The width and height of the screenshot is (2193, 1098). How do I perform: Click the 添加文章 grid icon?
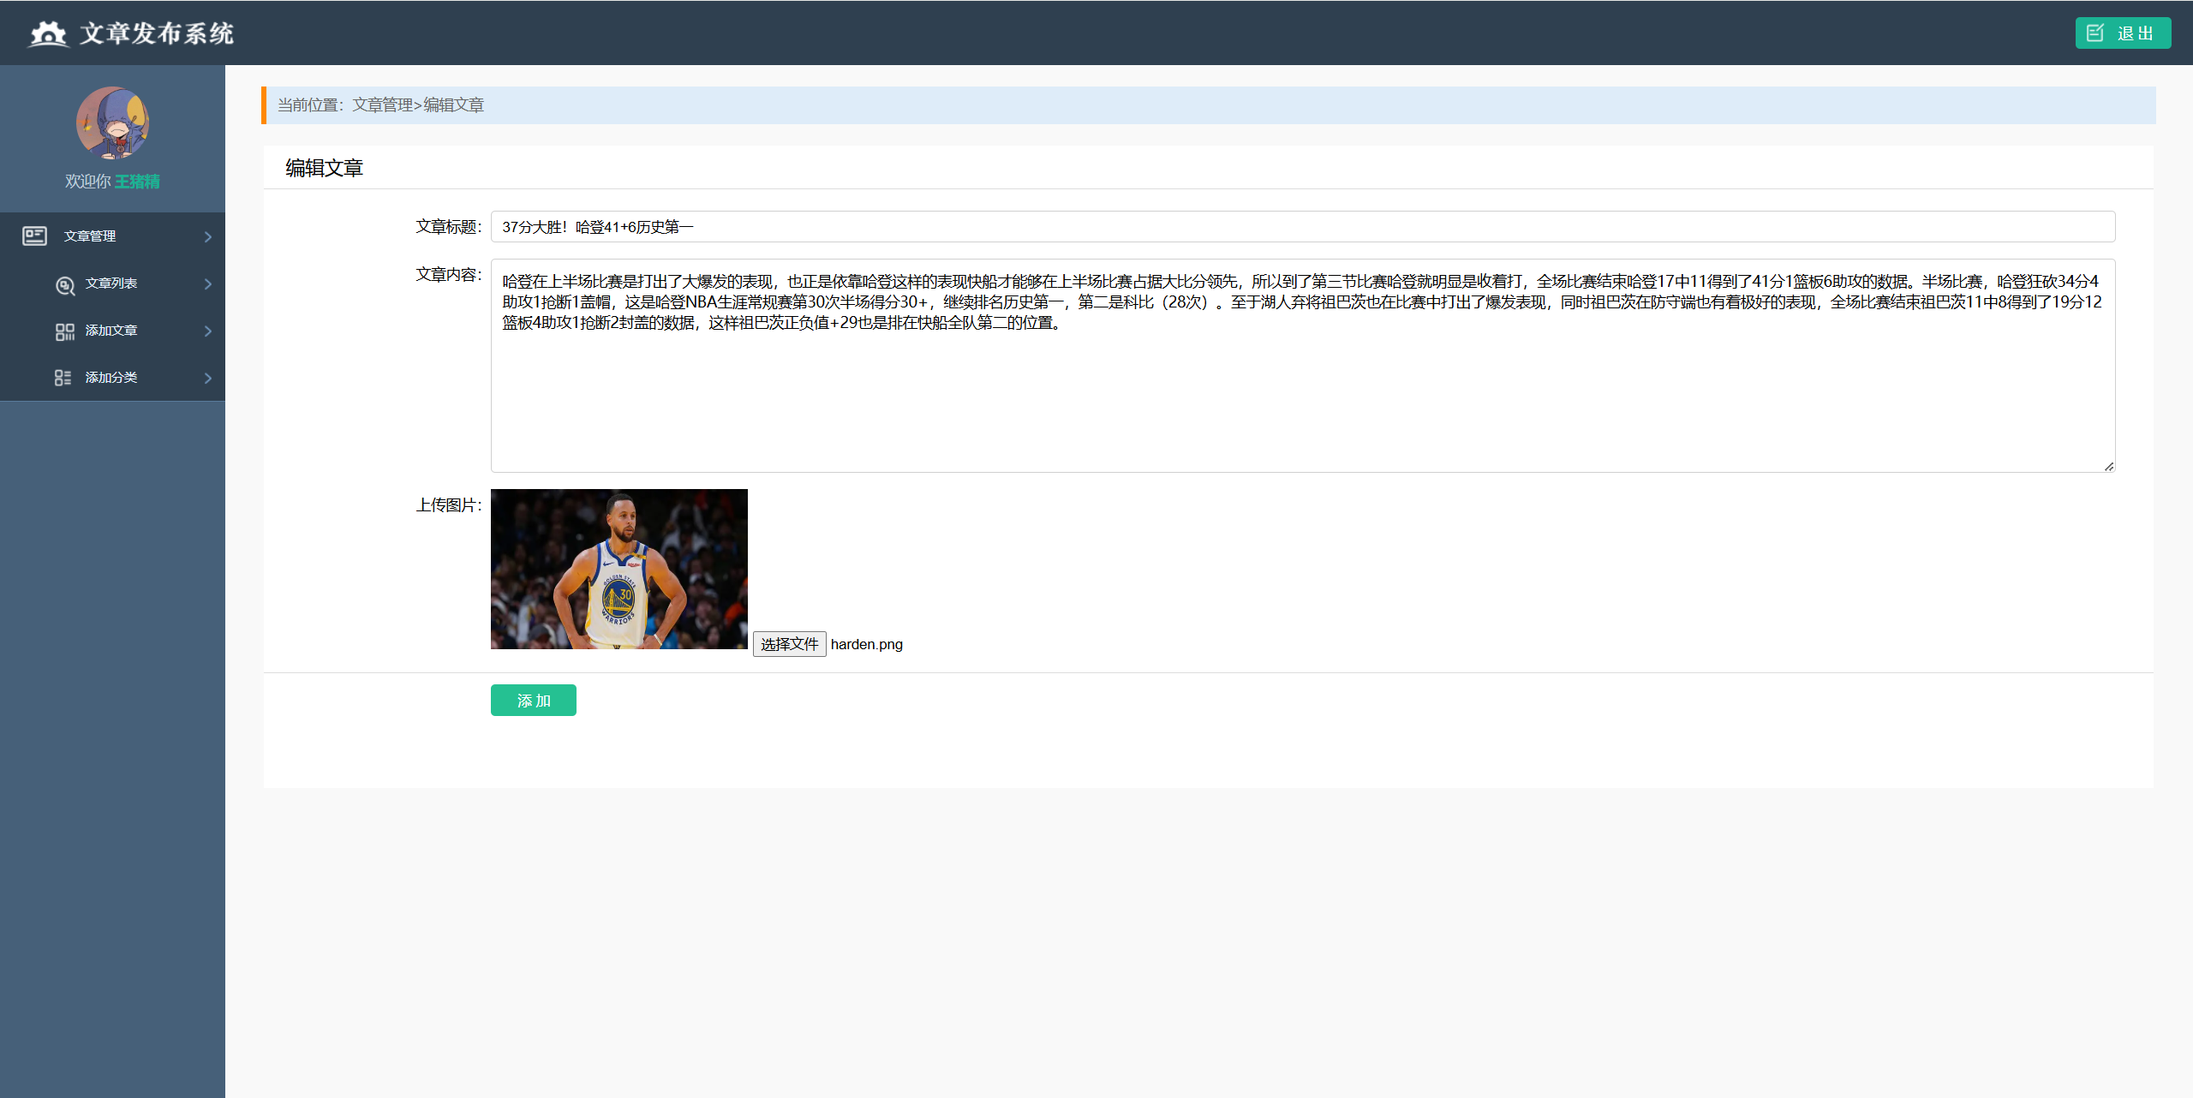click(x=65, y=331)
